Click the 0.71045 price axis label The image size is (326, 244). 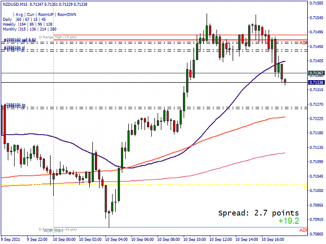[x=317, y=176]
